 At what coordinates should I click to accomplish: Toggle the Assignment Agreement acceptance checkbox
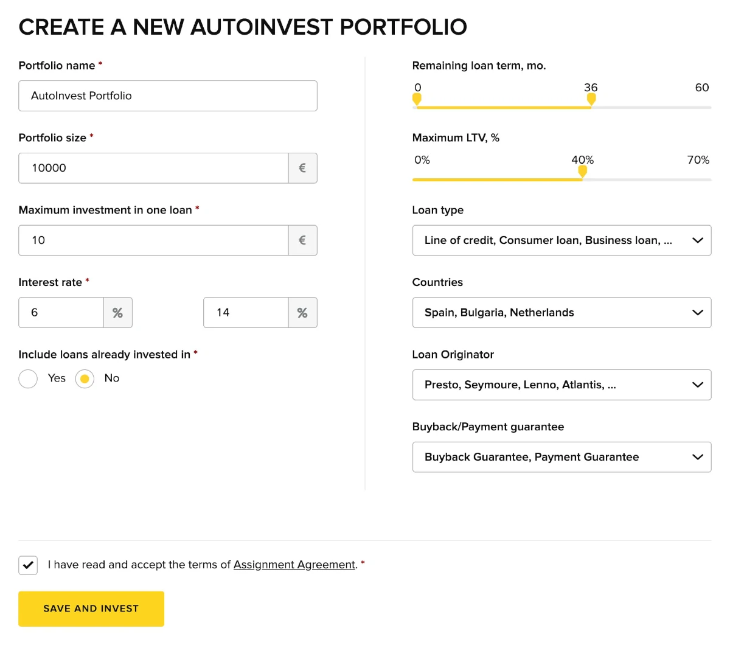(28, 565)
